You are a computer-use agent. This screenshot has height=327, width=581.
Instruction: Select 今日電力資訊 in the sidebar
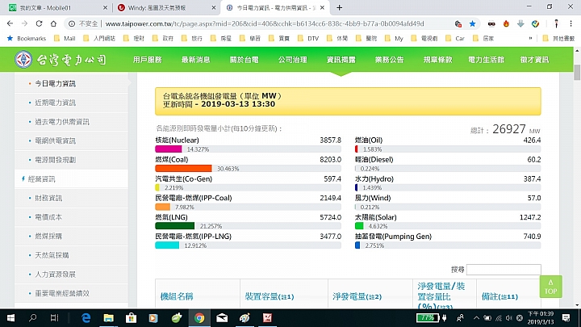pos(55,84)
